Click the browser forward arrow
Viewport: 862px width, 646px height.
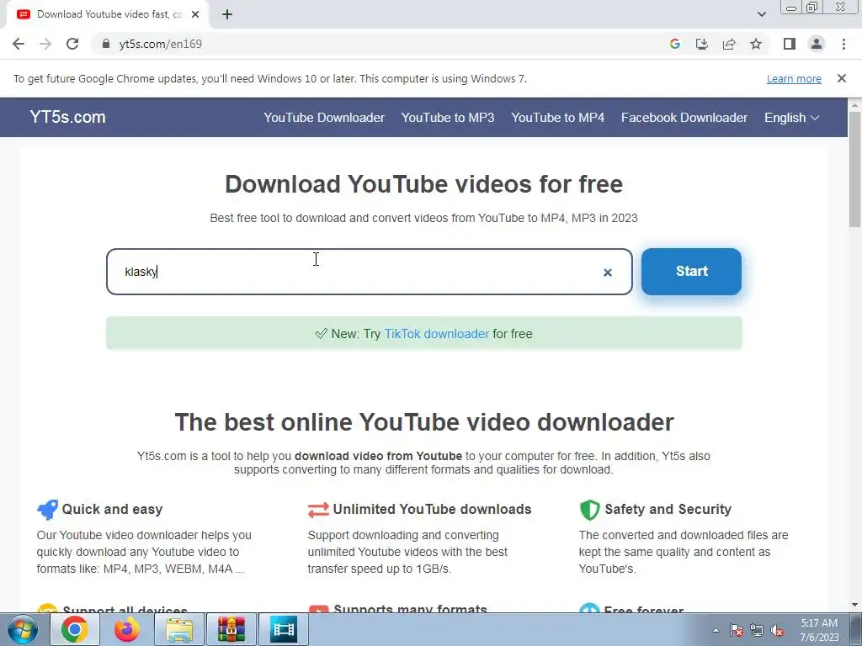click(45, 44)
